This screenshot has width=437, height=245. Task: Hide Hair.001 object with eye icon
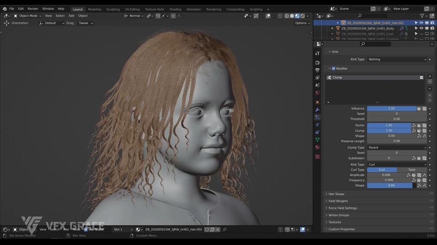[421, 23]
